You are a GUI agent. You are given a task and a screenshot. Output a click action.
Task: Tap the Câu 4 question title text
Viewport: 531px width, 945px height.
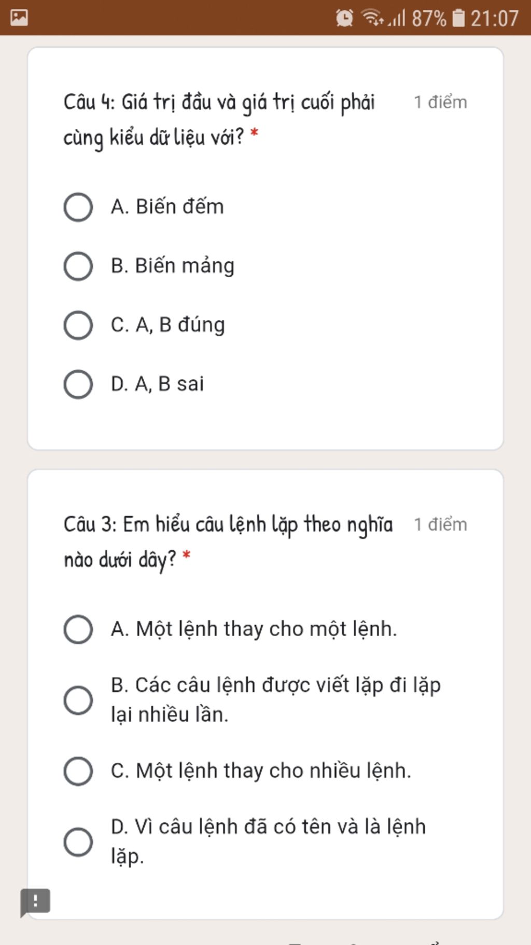click(219, 120)
